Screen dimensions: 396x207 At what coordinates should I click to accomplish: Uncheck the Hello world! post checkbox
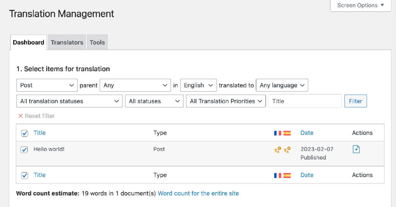pyautogui.click(x=24, y=149)
